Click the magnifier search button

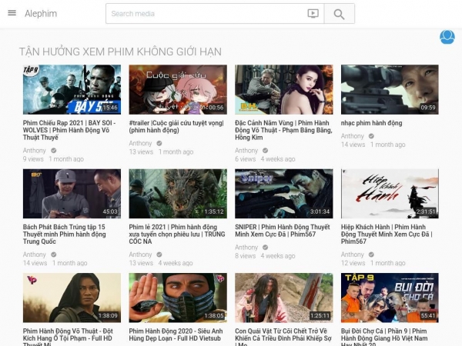(x=339, y=14)
